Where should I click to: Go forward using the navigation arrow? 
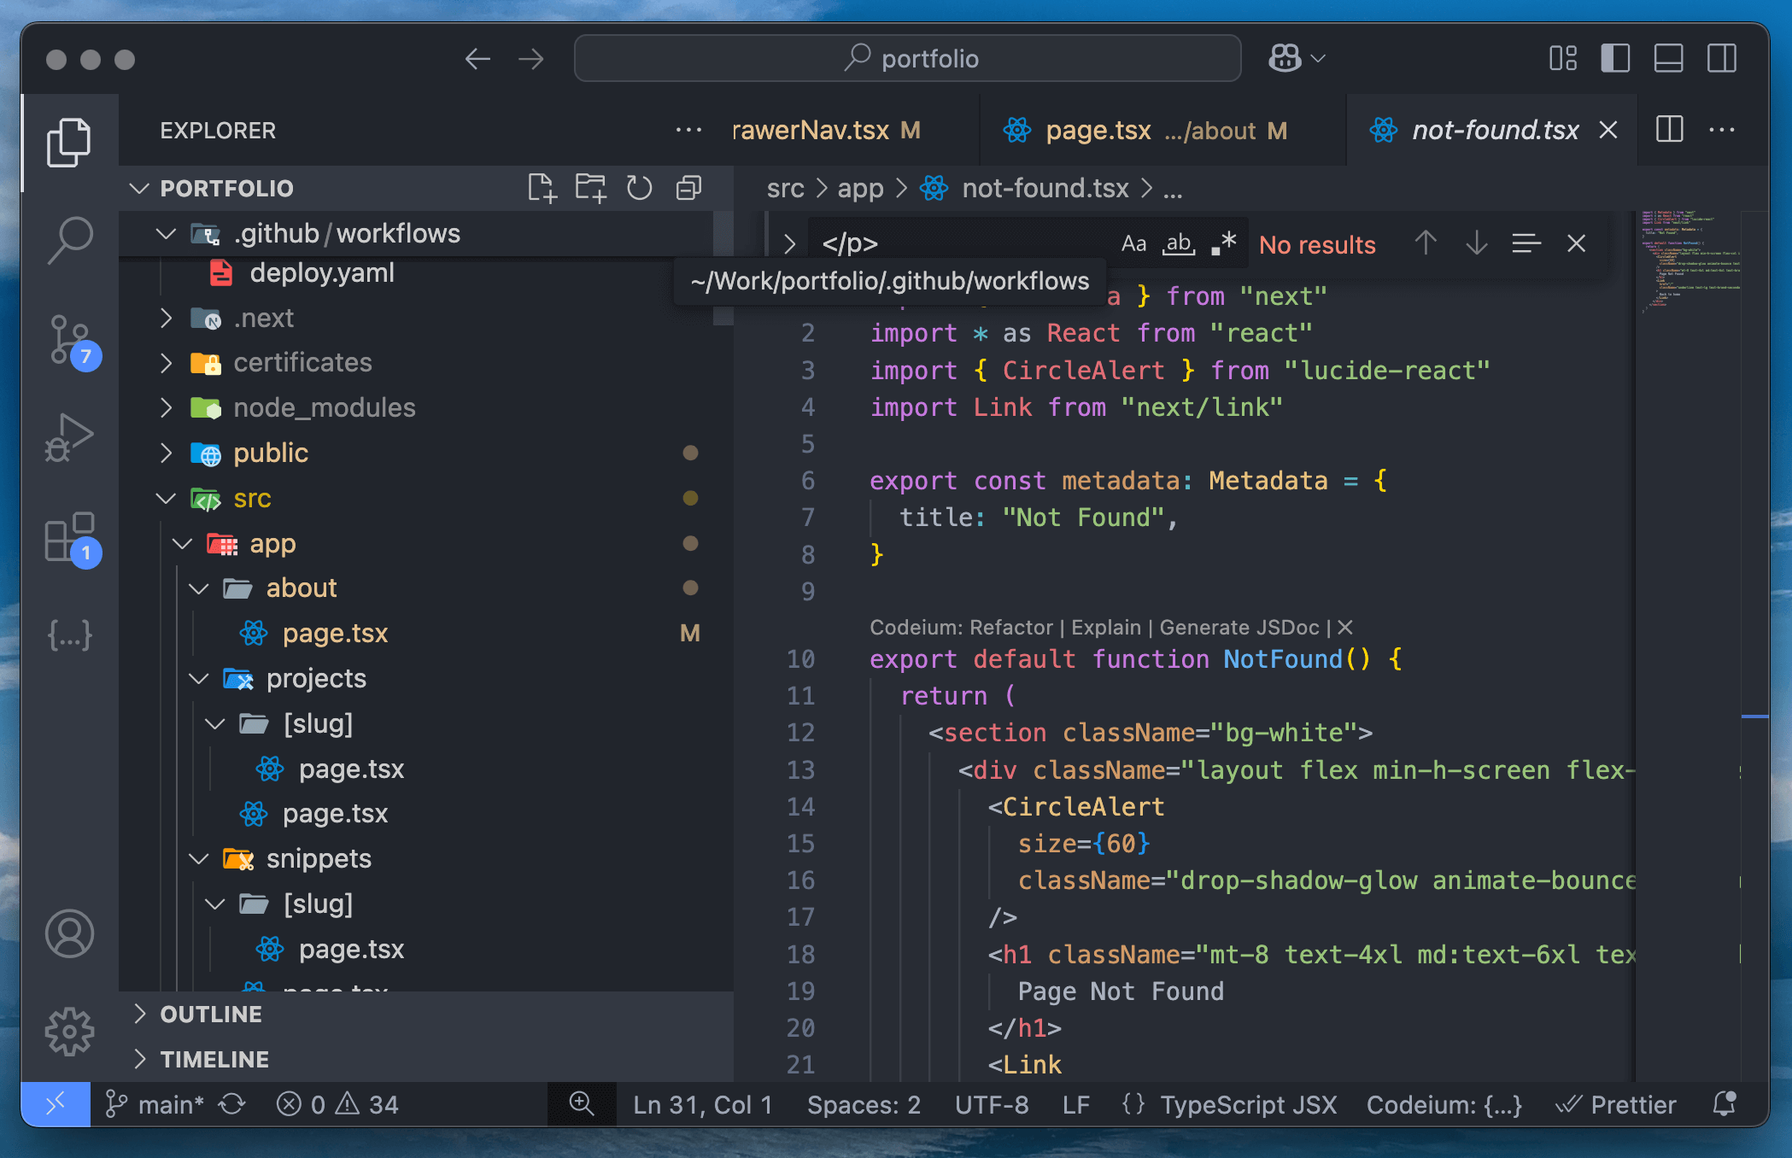coord(530,59)
